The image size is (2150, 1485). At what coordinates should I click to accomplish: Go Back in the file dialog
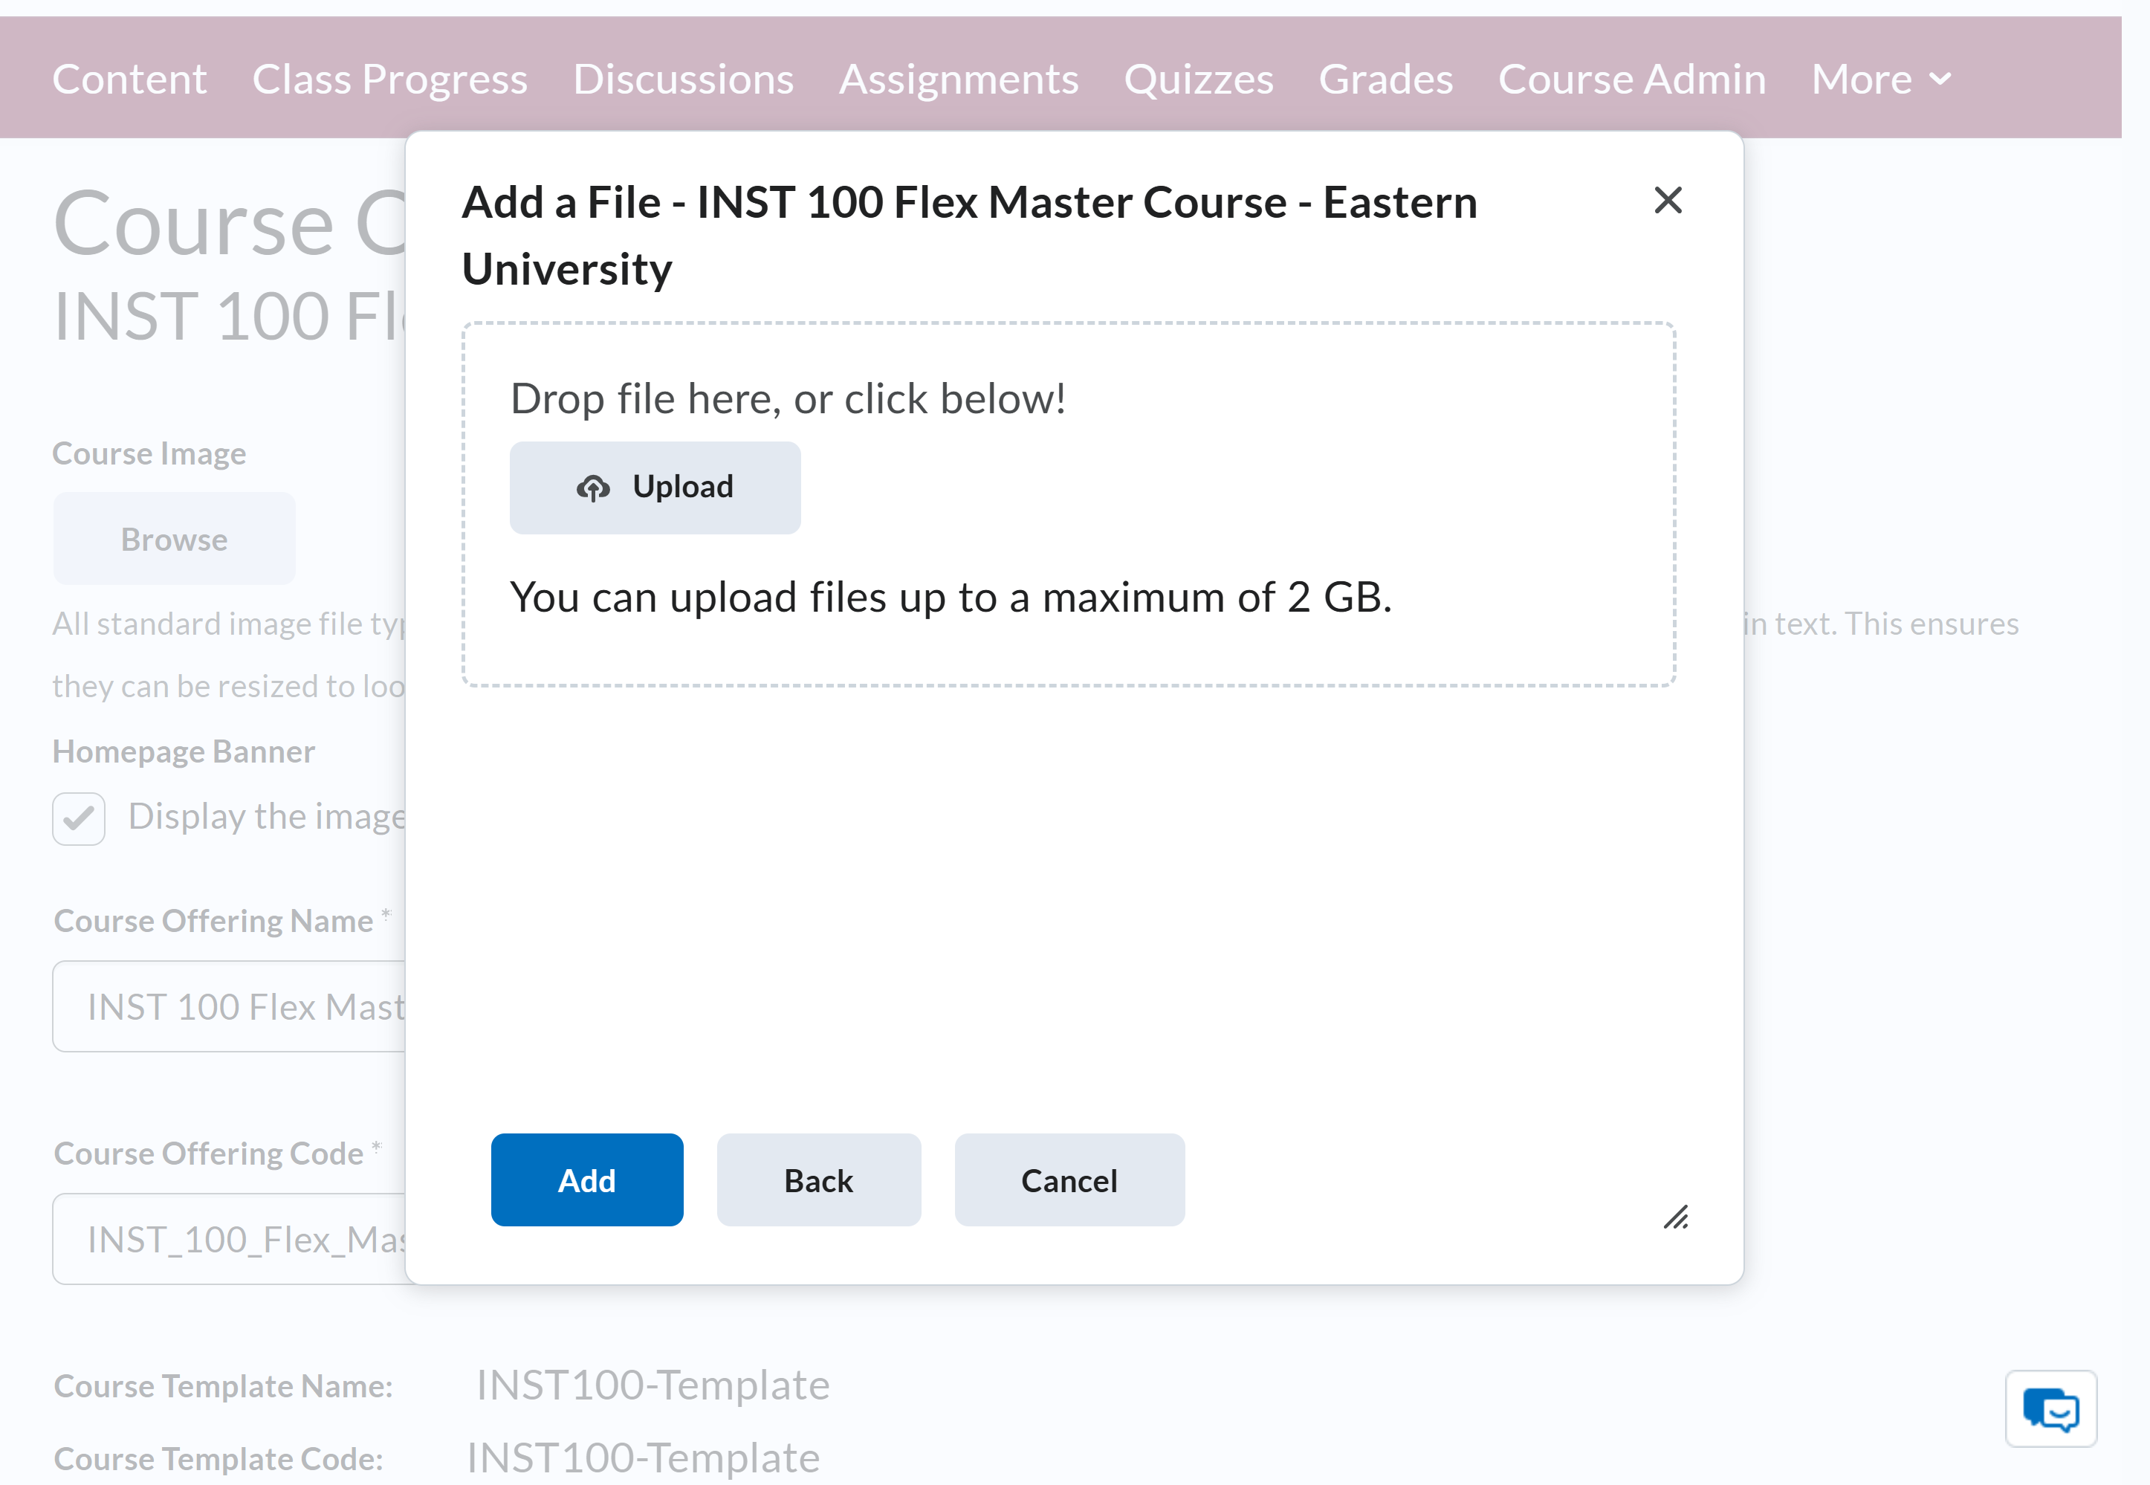(x=819, y=1179)
